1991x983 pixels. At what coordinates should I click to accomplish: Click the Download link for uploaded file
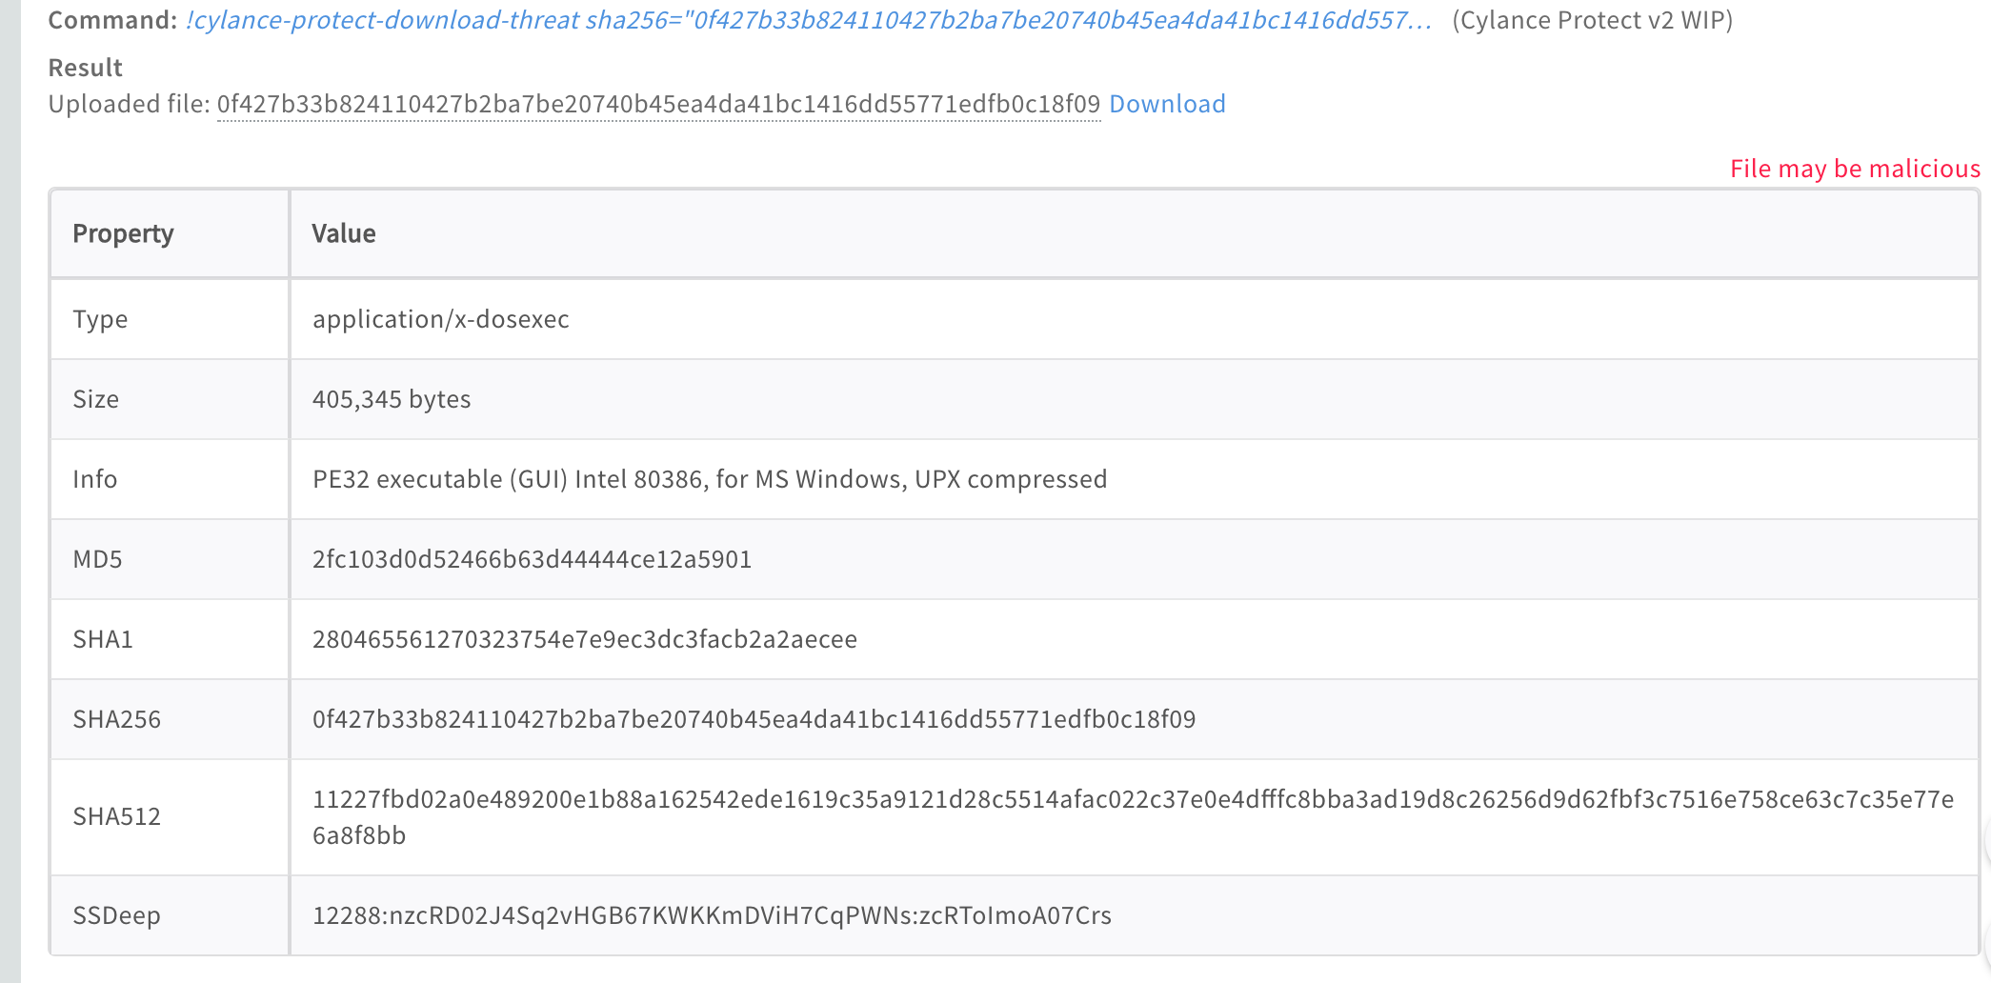tap(1167, 104)
